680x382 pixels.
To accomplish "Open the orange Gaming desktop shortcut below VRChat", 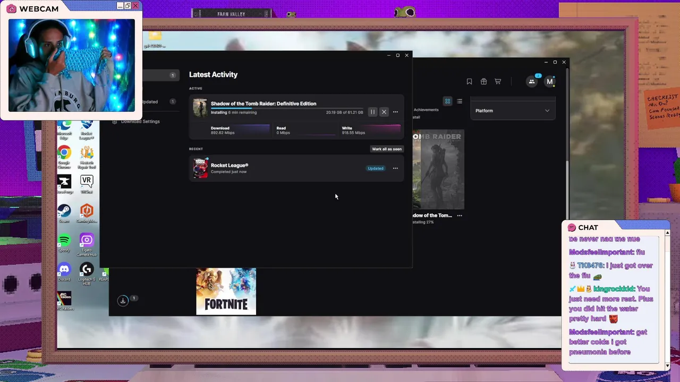I will (x=87, y=213).
